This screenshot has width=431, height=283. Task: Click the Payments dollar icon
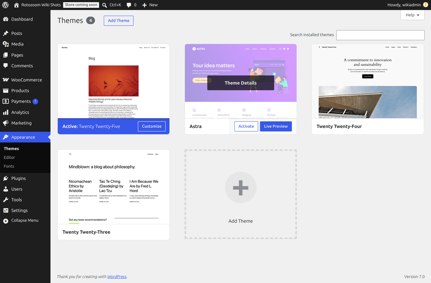point(6,101)
